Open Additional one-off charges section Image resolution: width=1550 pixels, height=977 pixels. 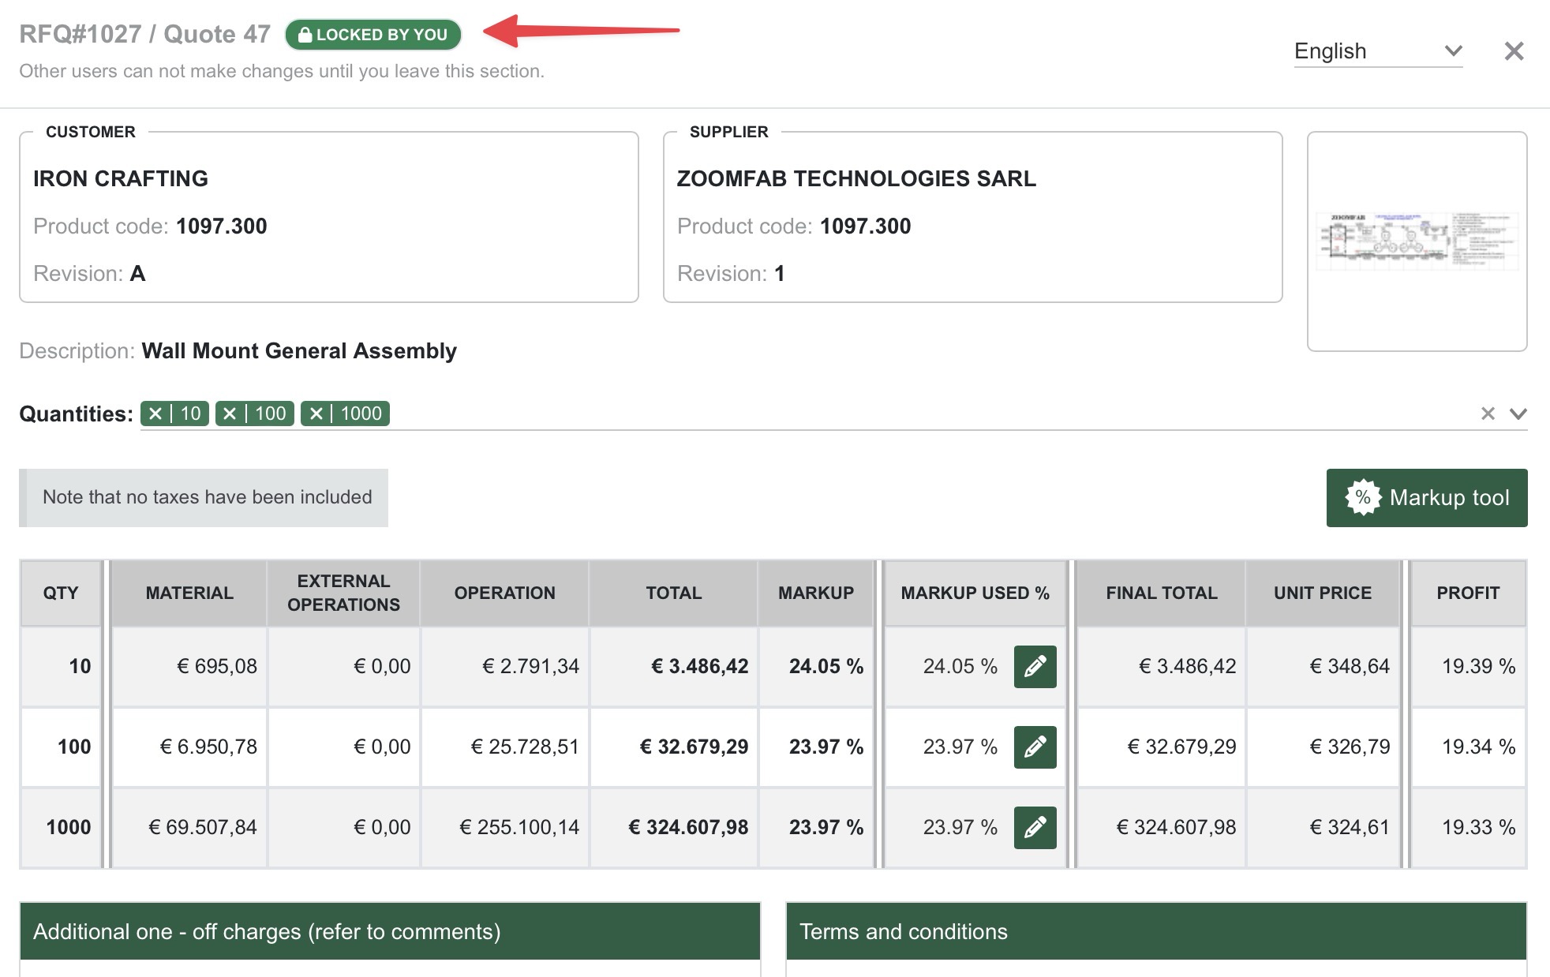click(x=390, y=931)
